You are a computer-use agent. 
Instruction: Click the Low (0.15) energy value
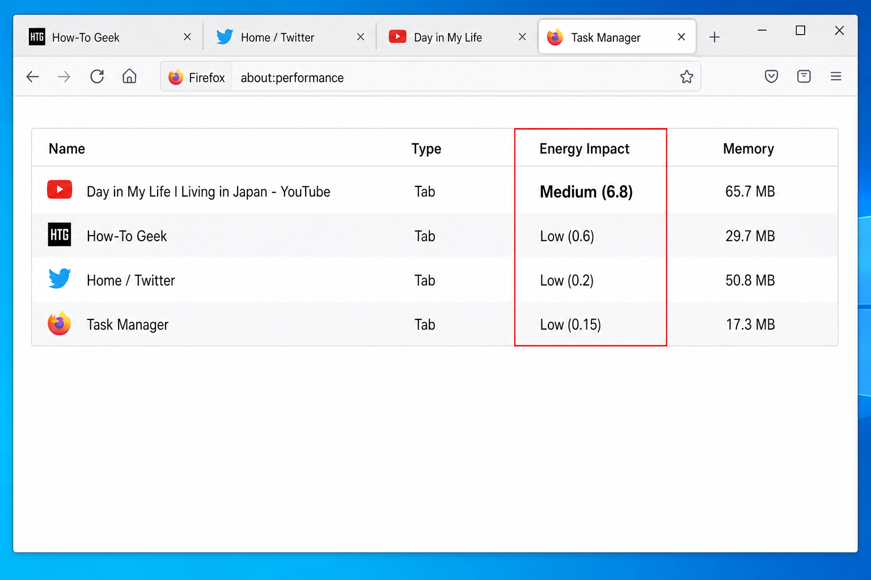570,325
